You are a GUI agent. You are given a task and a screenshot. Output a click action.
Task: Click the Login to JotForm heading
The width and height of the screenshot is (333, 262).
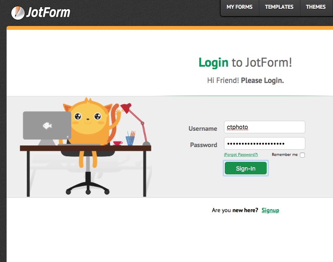[x=245, y=62]
